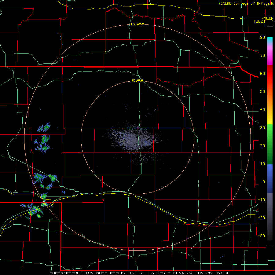
Task: Click the 50 value on the dBZ scale
Action: 262,92
